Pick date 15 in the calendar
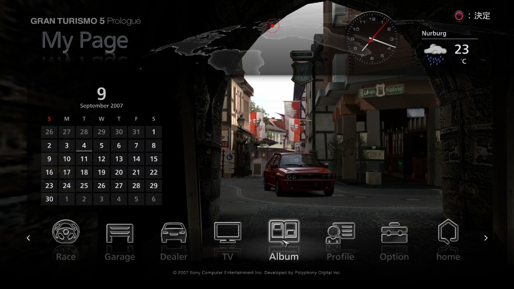This screenshot has height=289, width=514. coord(153,159)
